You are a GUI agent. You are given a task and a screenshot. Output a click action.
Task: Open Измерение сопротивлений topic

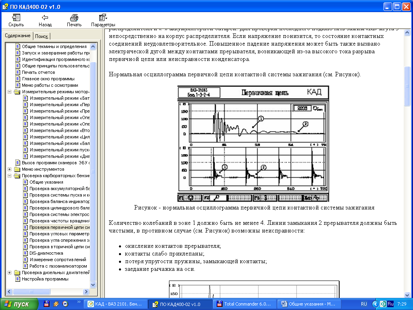[58, 260]
